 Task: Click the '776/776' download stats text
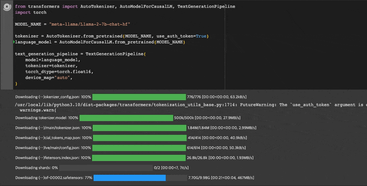coord(217,97)
